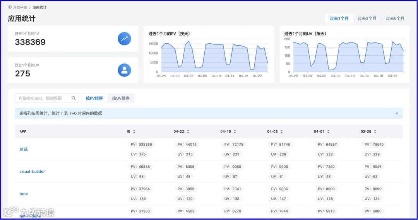
Task: Click the PV: 31333 cell
Action: coord(140,211)
